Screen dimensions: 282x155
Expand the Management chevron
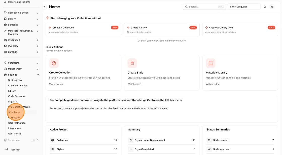coord(38,69)
